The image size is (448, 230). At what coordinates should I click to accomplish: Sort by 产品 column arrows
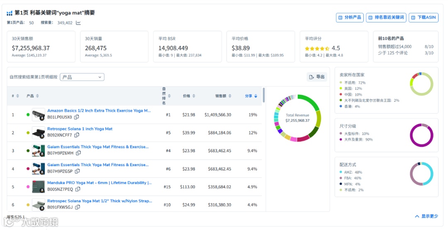[x=37, y=96]
